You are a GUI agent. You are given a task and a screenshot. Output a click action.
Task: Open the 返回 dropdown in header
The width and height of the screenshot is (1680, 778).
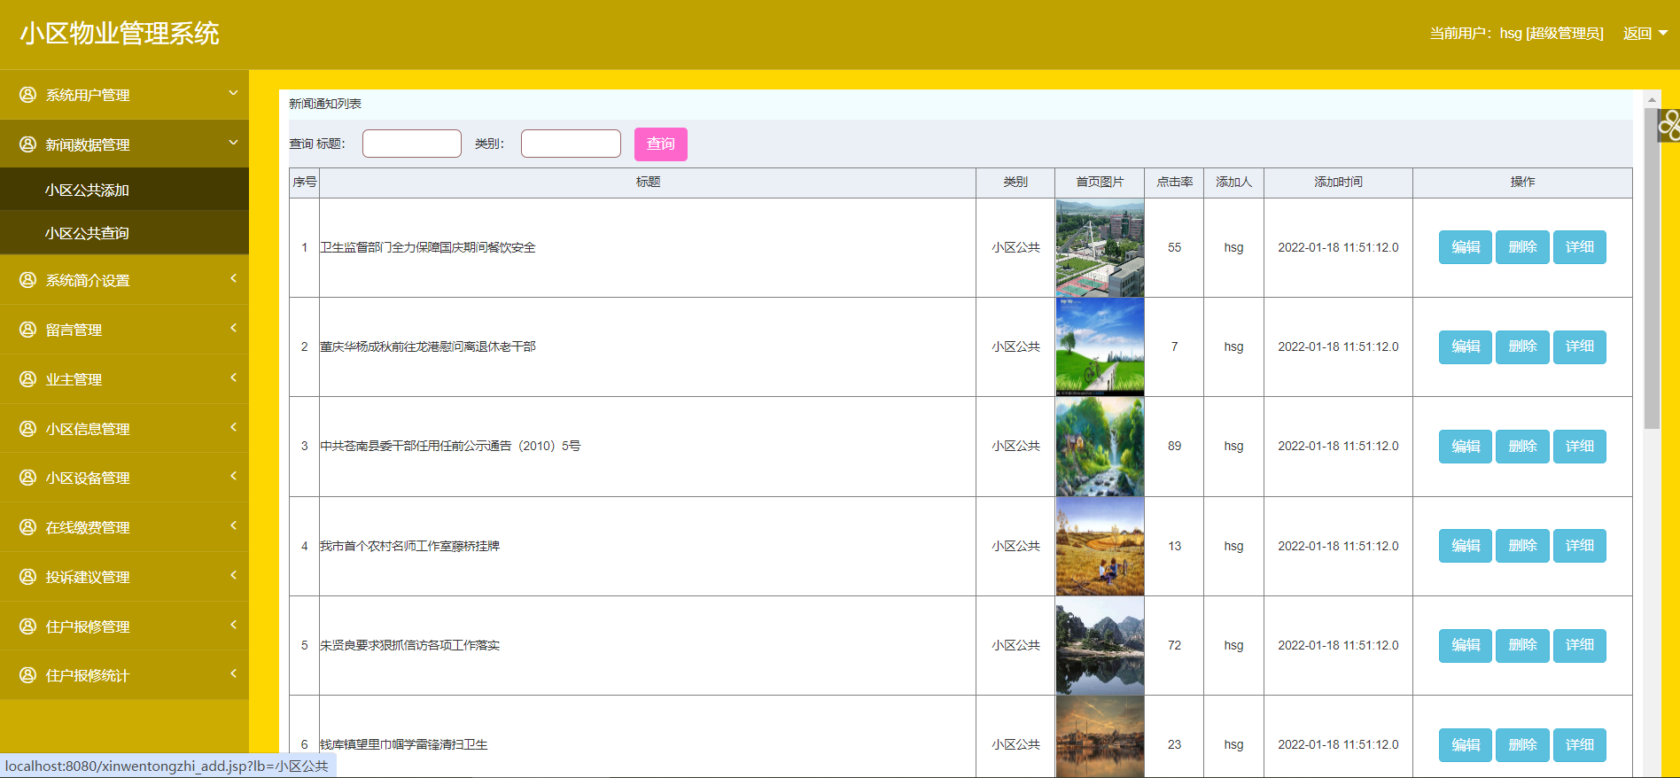pyautogui.click(x=1645, y=34)
